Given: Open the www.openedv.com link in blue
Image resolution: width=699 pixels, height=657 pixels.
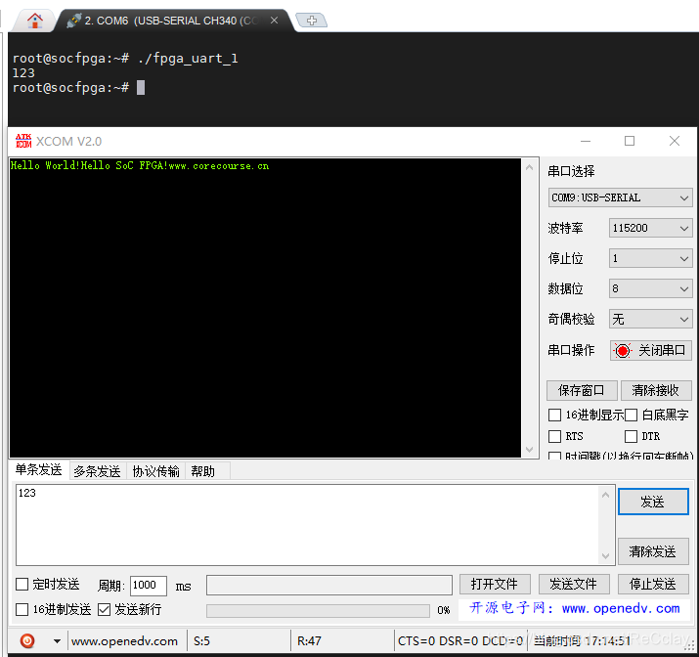Looking at the screenshot, I should pos(621,608).
